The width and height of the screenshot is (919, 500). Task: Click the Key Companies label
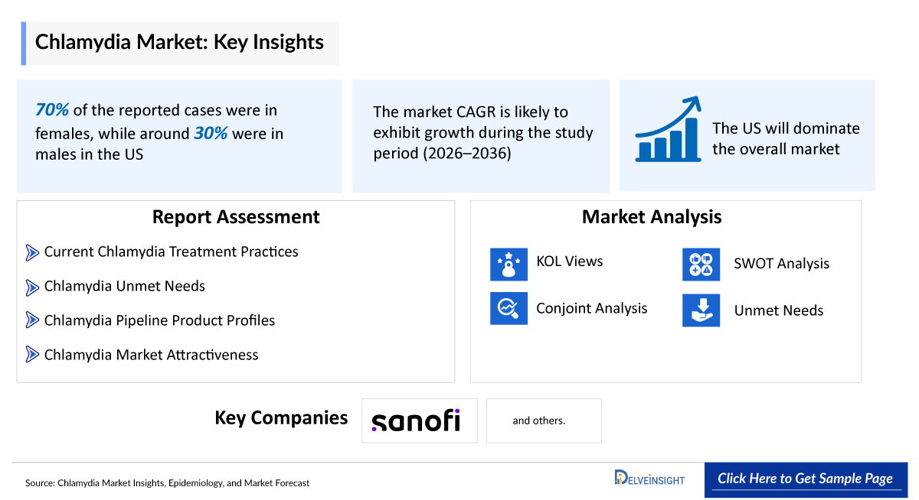pos(281,418)
